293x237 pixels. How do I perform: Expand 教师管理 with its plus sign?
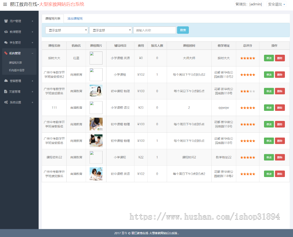(33, 32)
